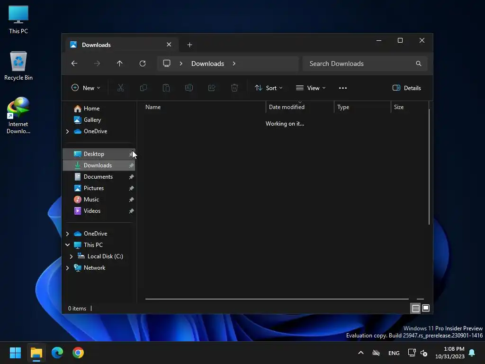Open the Windows Start menu

(15, 353)
